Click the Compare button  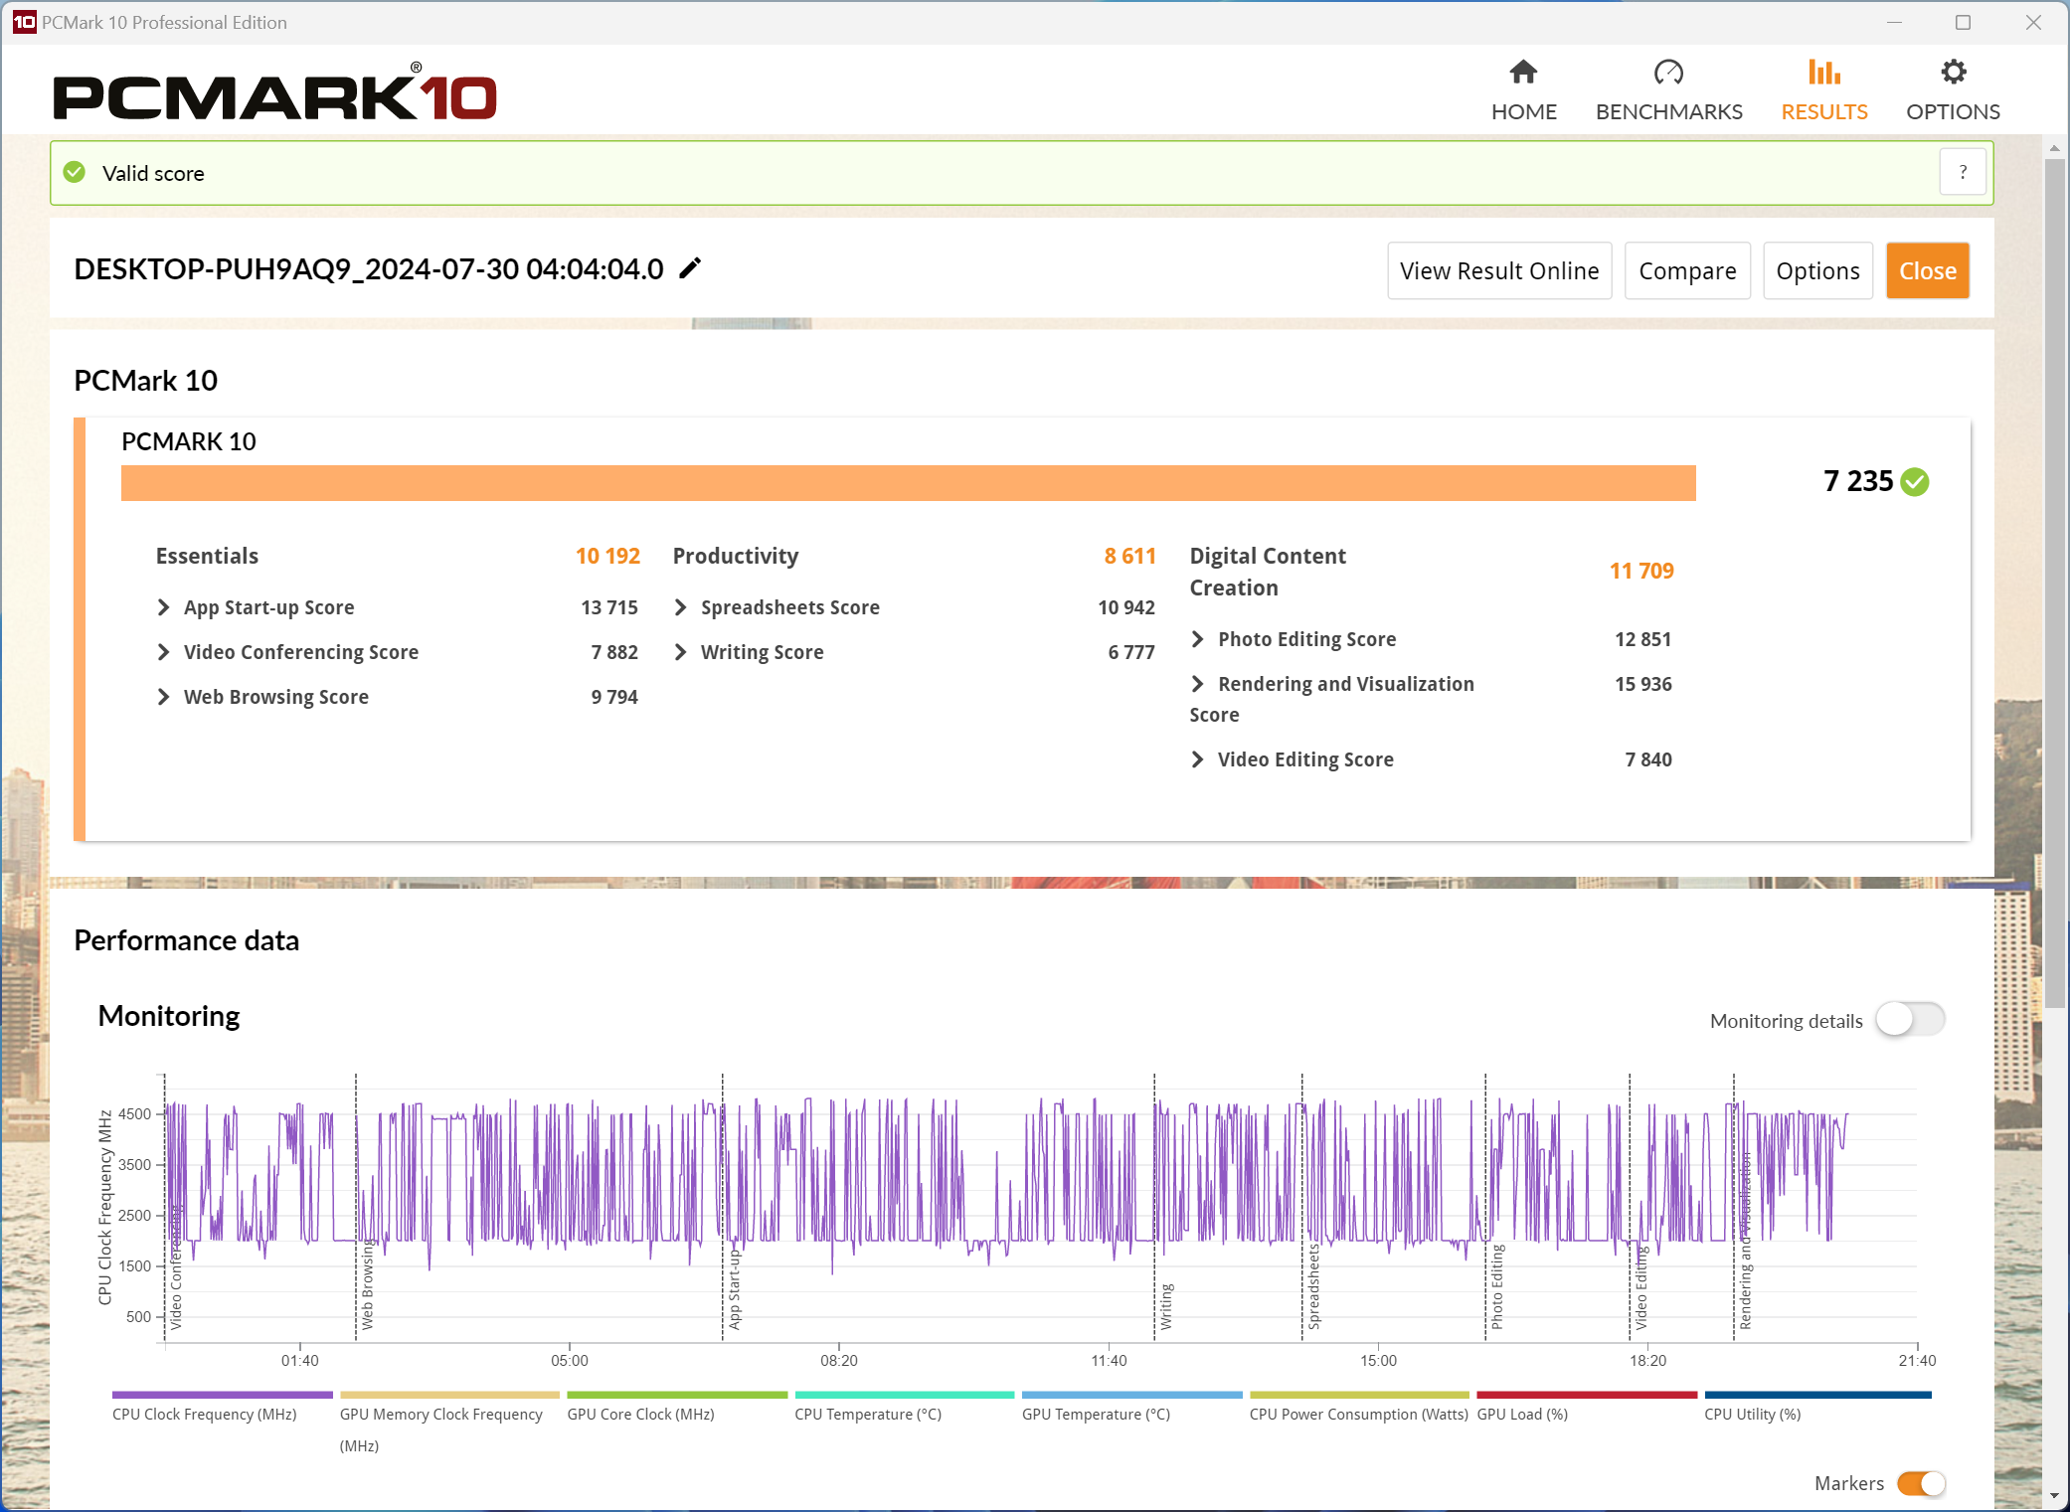tap(1687, 270)
